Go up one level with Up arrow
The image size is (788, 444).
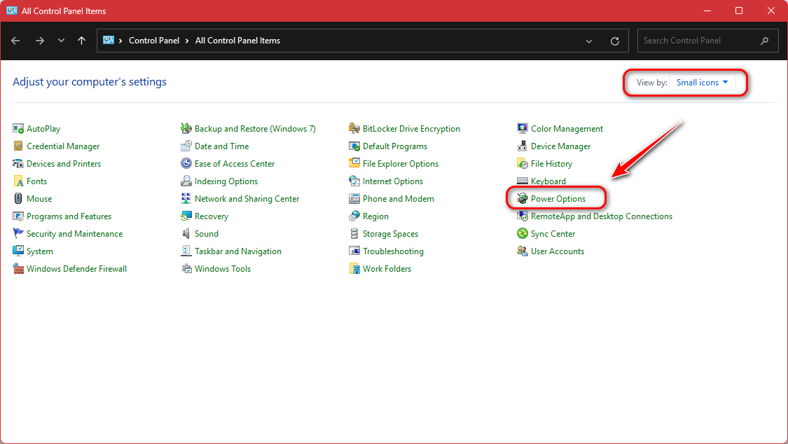[82, 41]
